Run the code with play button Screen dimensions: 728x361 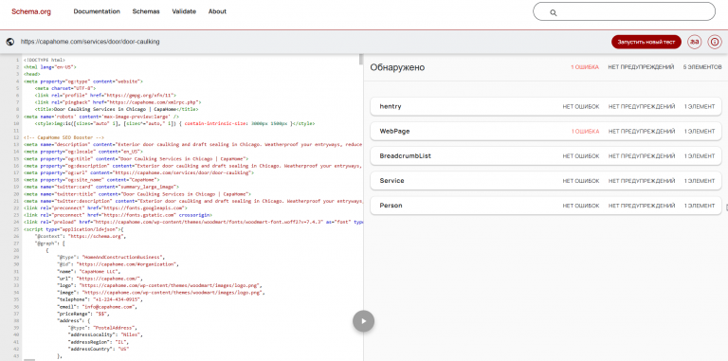point(364,321)
